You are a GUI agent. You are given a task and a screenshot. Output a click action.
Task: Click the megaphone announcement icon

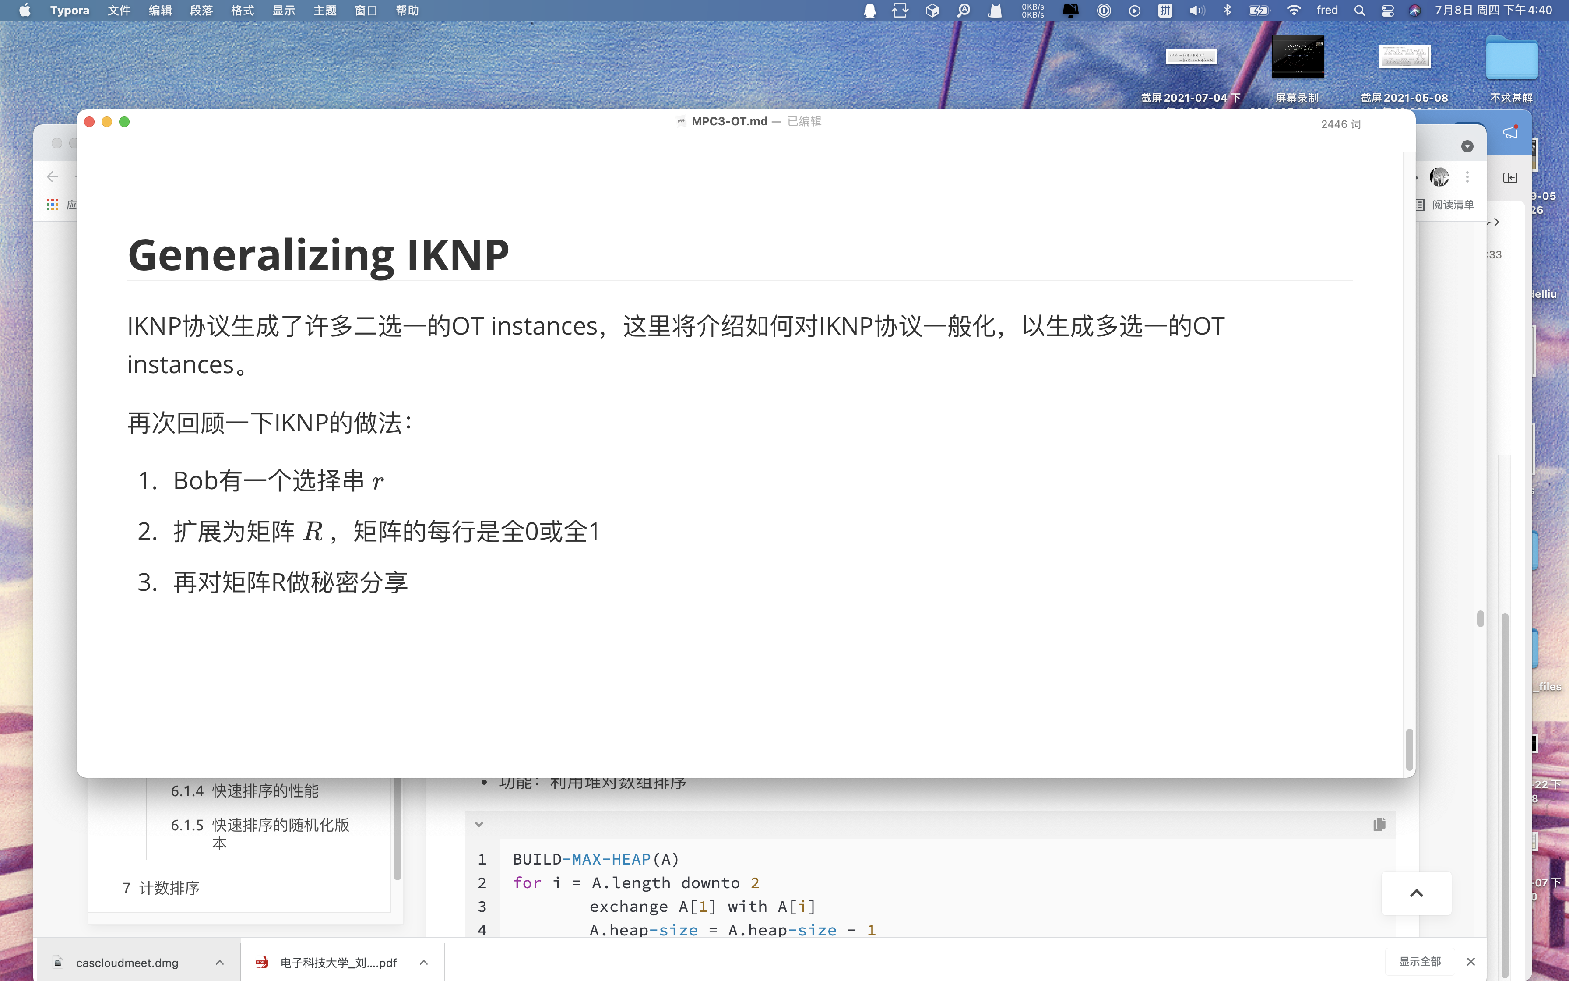point(1511,132)
